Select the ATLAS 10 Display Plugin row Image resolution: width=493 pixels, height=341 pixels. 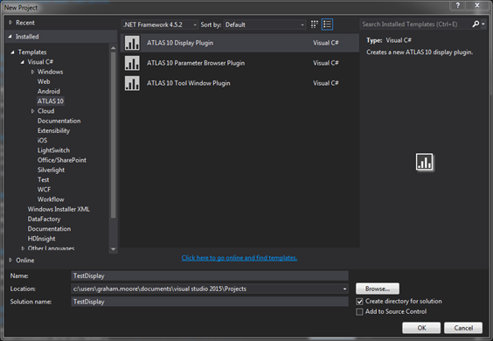(240, 43)
